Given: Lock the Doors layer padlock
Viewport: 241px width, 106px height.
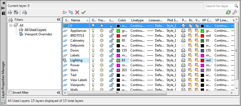Looking at the screenshot, I should 111,50.
